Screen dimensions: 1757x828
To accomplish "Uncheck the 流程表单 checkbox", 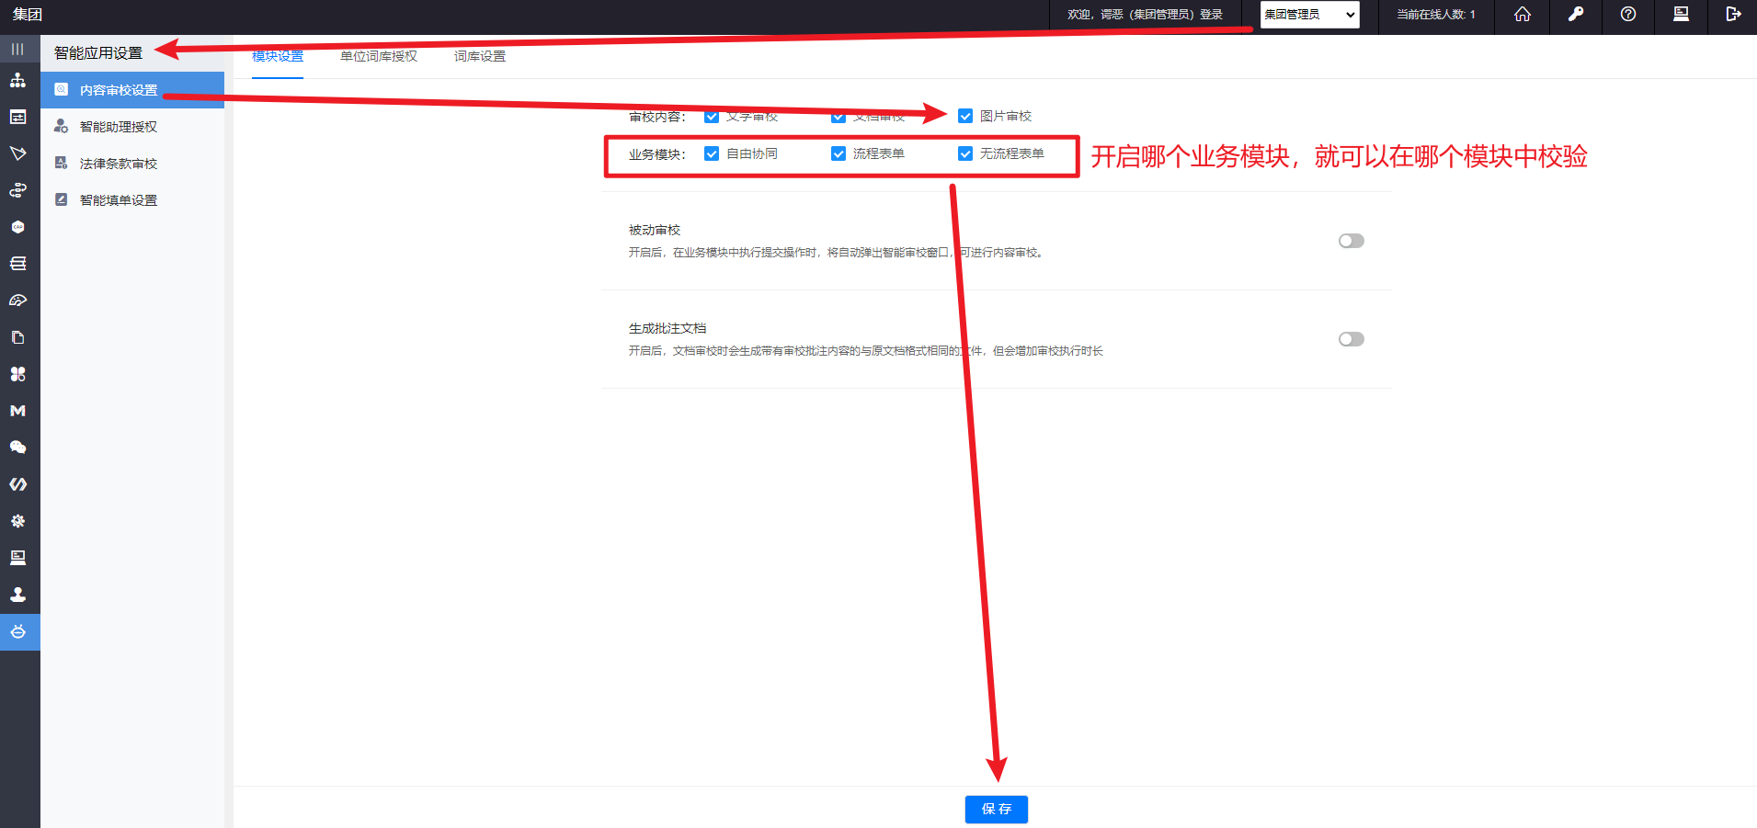I will (839, 153).
